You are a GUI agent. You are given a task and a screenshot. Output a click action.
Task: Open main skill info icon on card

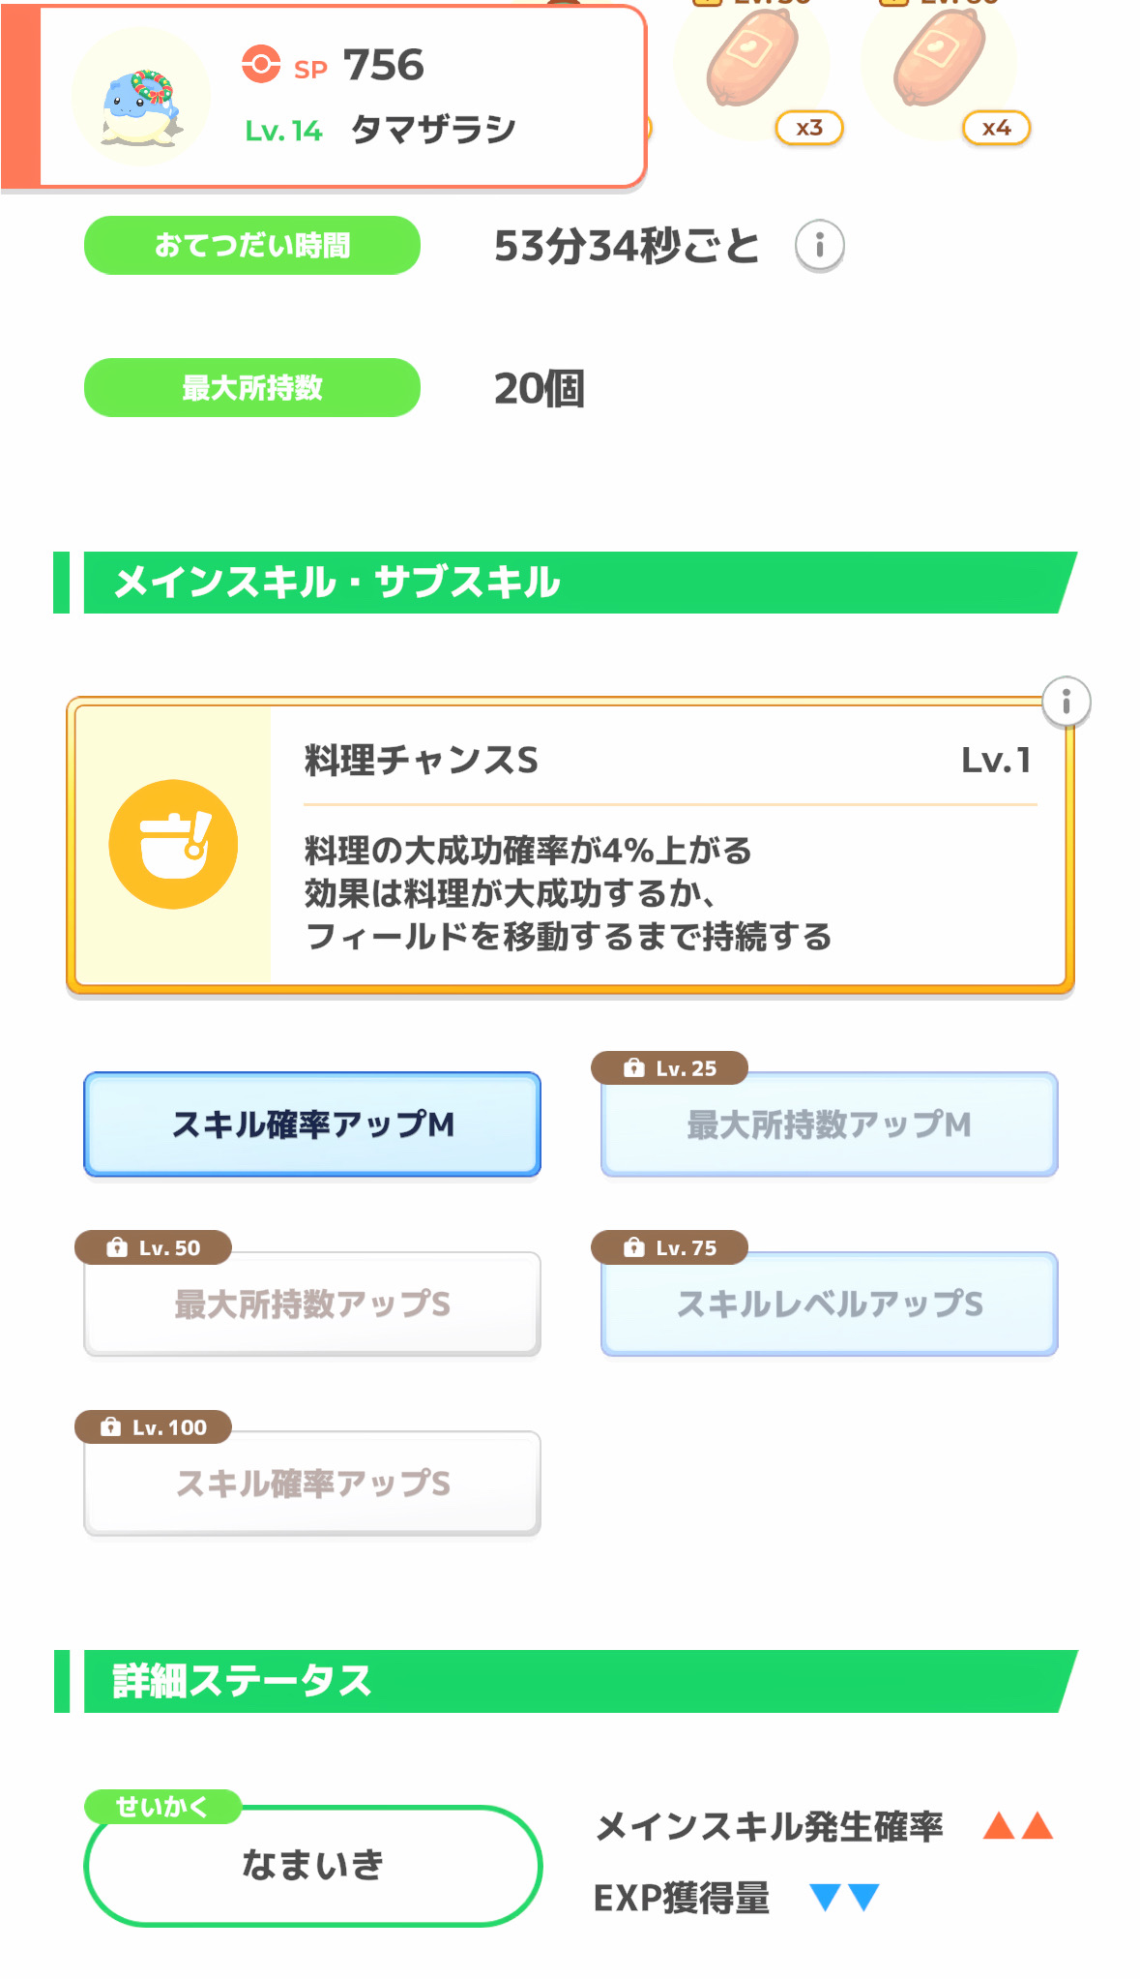click(1066, 702)
